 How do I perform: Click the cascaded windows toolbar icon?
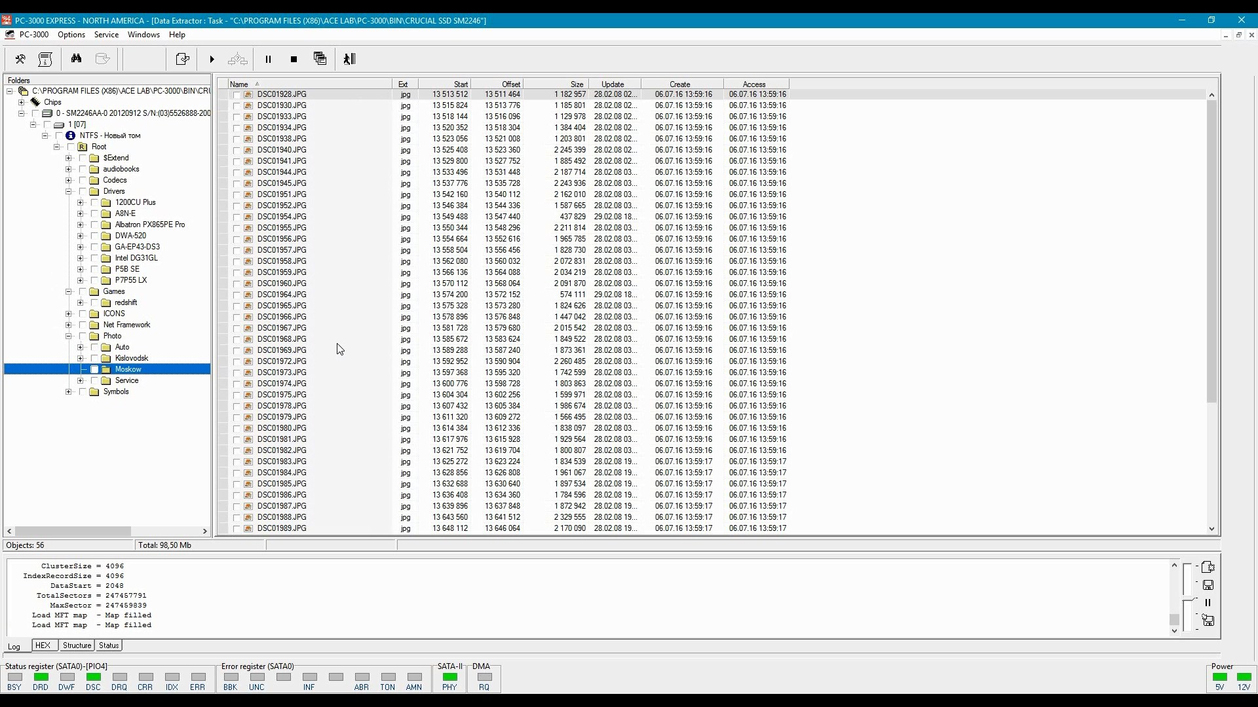click(320, 59)
